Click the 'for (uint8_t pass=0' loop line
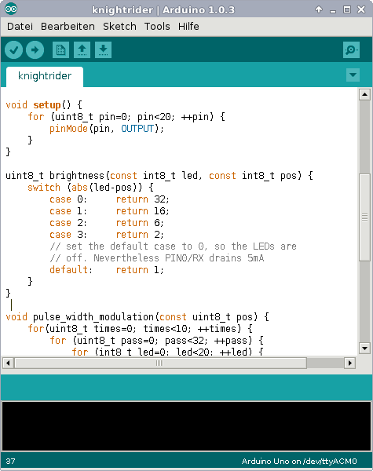Image resolution: width=373 pixels, height=471 pixels. pyautogui.click(x=156, y=341)
